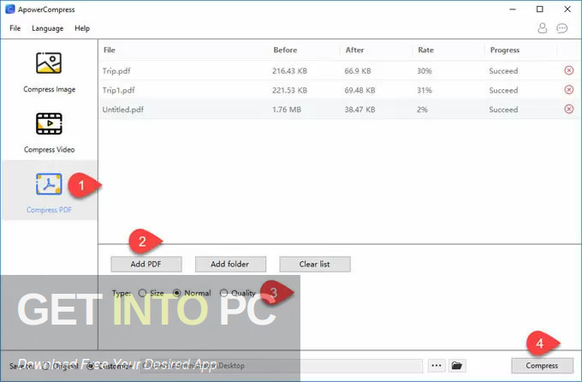Click the Add folder button
This screenshot has width=582, height=382.
pyautogui.click(x=230, y=264)
